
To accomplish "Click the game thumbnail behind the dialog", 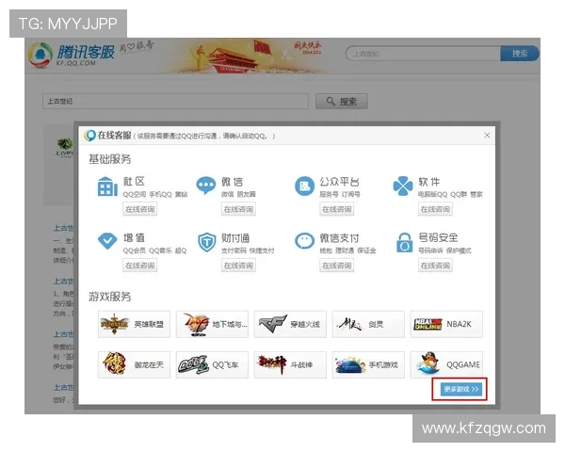I will click(x=64, y=146).
